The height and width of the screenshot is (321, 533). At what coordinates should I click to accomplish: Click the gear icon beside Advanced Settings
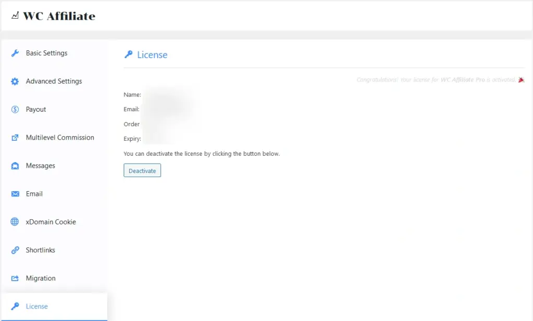tap(15, 82)
